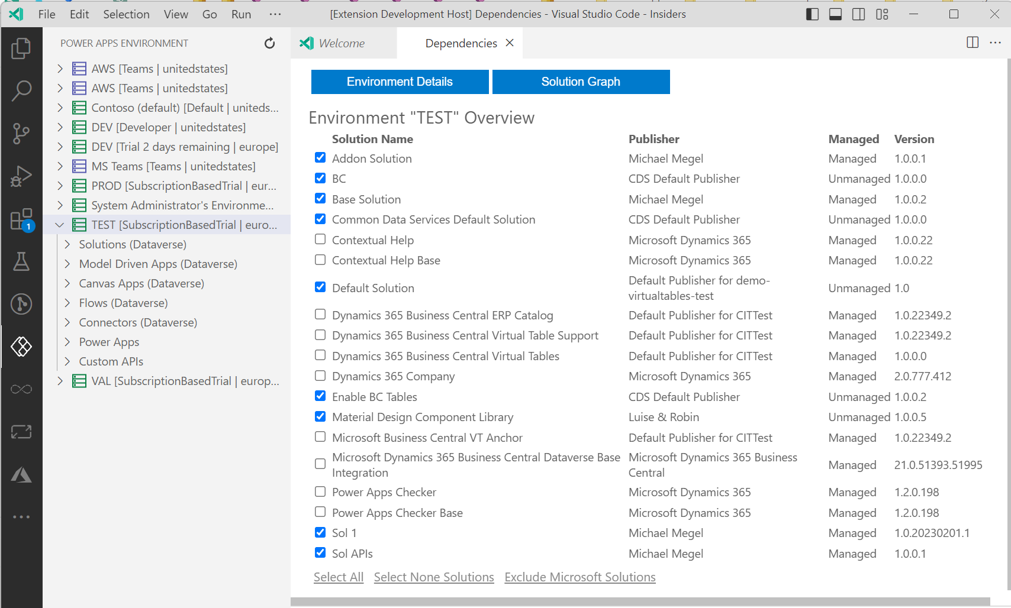The image size is (1011, 608).
Task: Switch to the Welcome tab
Action: pos(343,43)
